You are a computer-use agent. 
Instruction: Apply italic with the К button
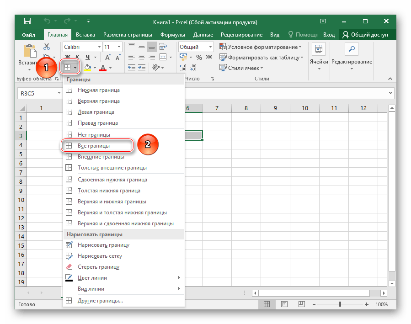pyautogui.click(x=78, y=57)
